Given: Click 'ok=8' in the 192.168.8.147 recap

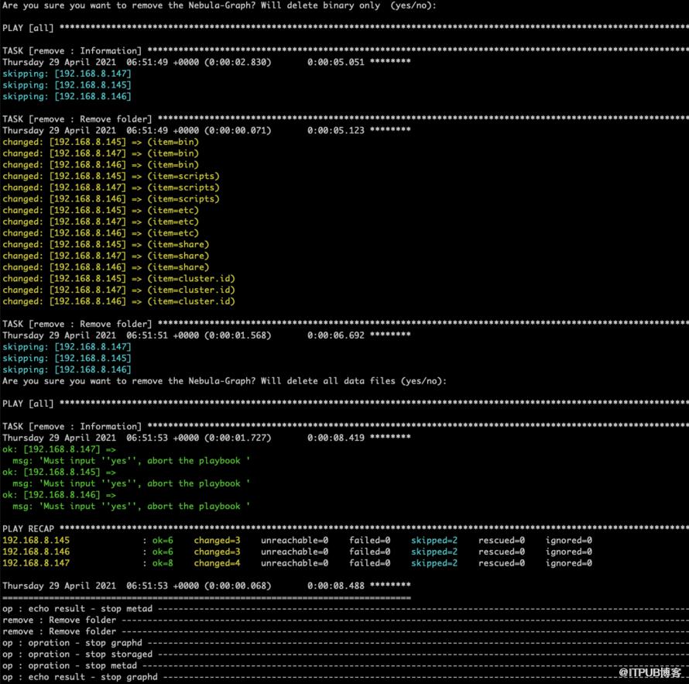Looking at the screenshot, I should point(163,563).
